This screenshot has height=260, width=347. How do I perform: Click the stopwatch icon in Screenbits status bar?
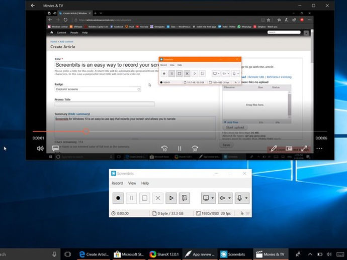click(x=113, y=213)
